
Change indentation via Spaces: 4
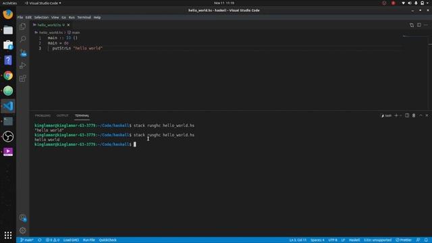(x=317, y=240)
